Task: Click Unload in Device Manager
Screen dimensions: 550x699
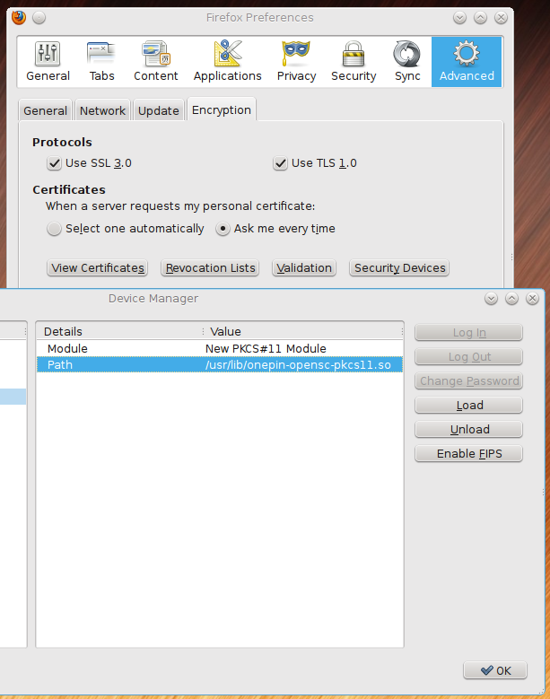Action: click(469, 429)
